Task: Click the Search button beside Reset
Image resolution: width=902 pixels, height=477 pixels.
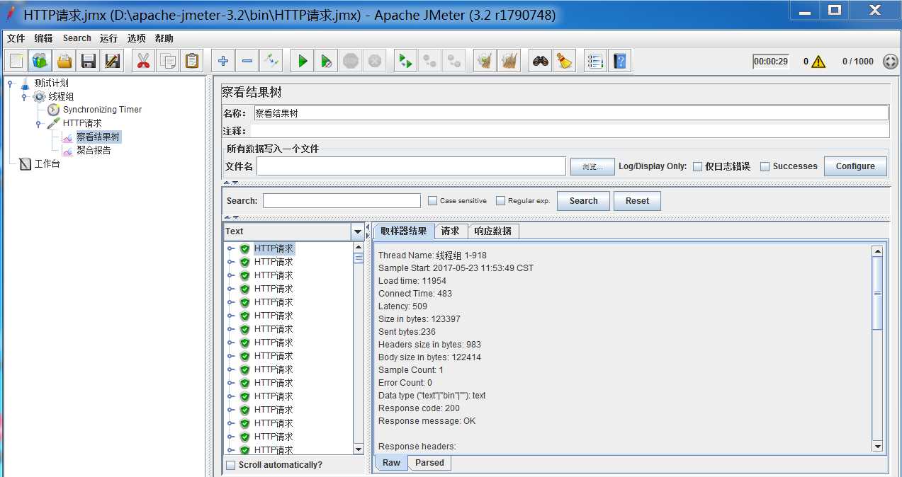Action: (583, 201)
